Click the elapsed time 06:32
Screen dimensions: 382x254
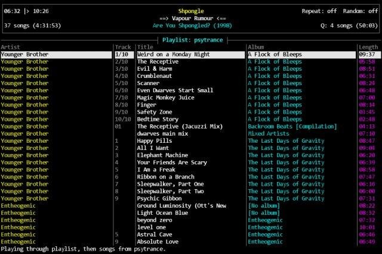[12, 11]
